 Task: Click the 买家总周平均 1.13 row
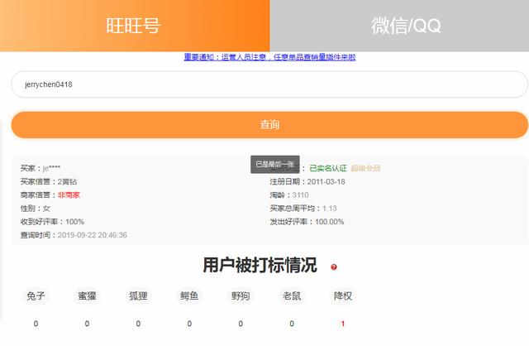[303, 209]
